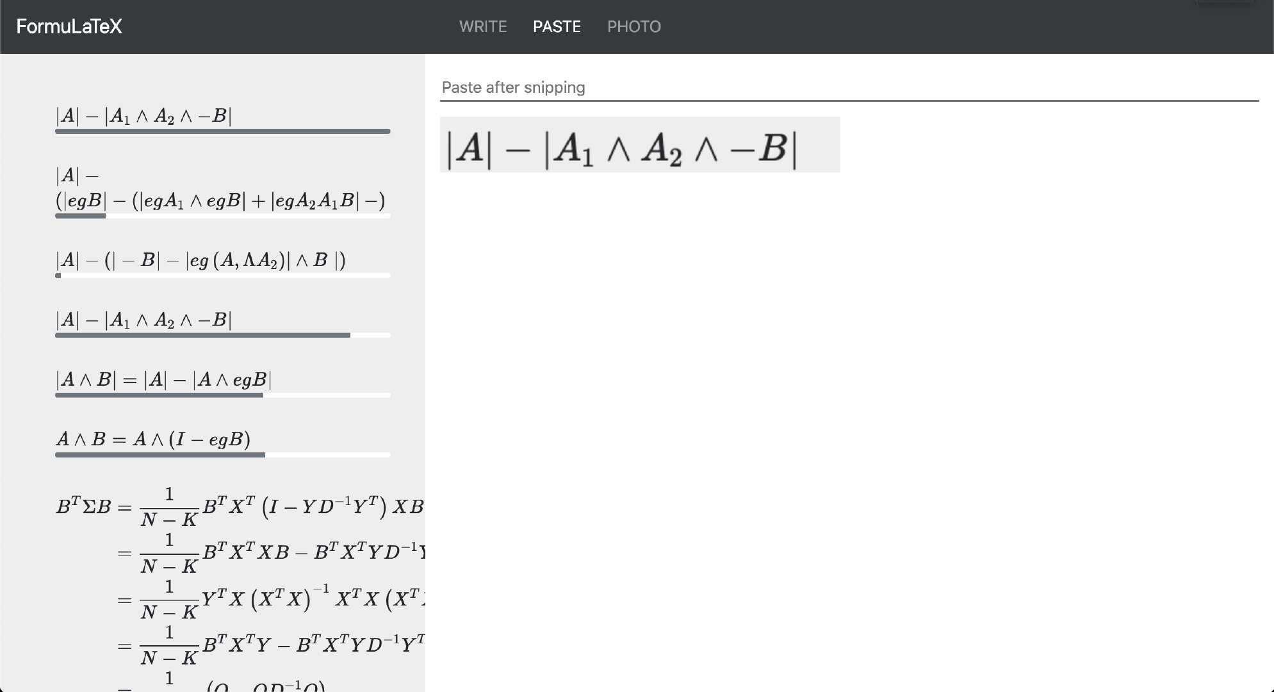Select the two-line result starting (|egB|
This screenshot has height=692, width=1274.
pyautogui.click(x=220, y=201)
